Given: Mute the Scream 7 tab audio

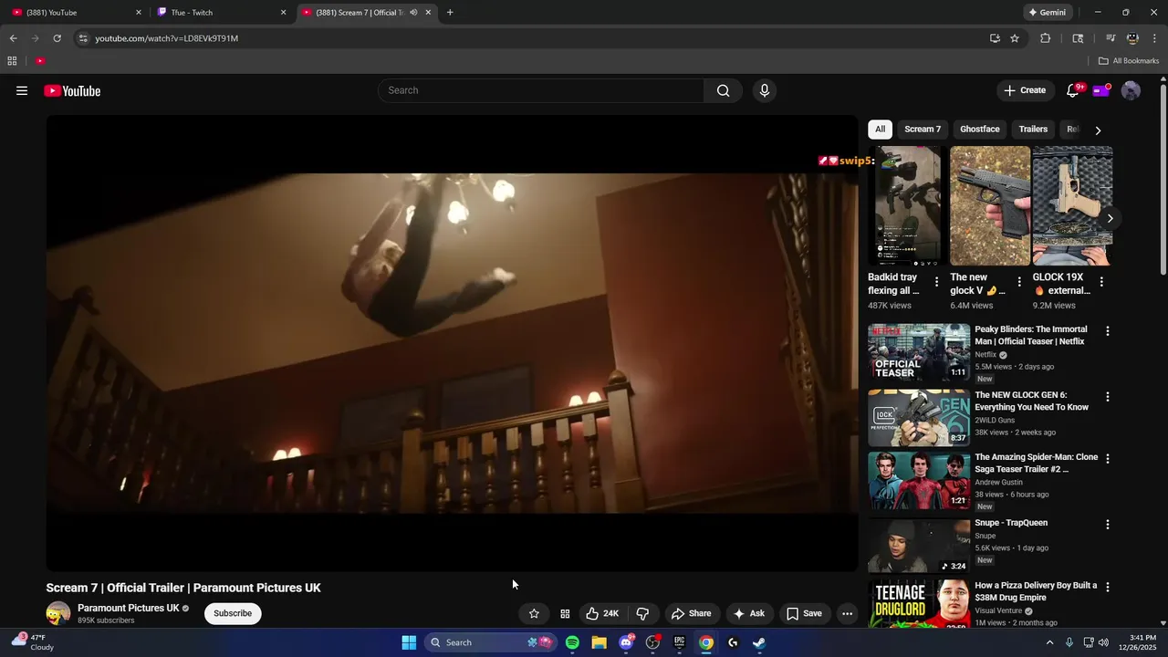Looking at the screenshot, I should click(x=413, y=13).
